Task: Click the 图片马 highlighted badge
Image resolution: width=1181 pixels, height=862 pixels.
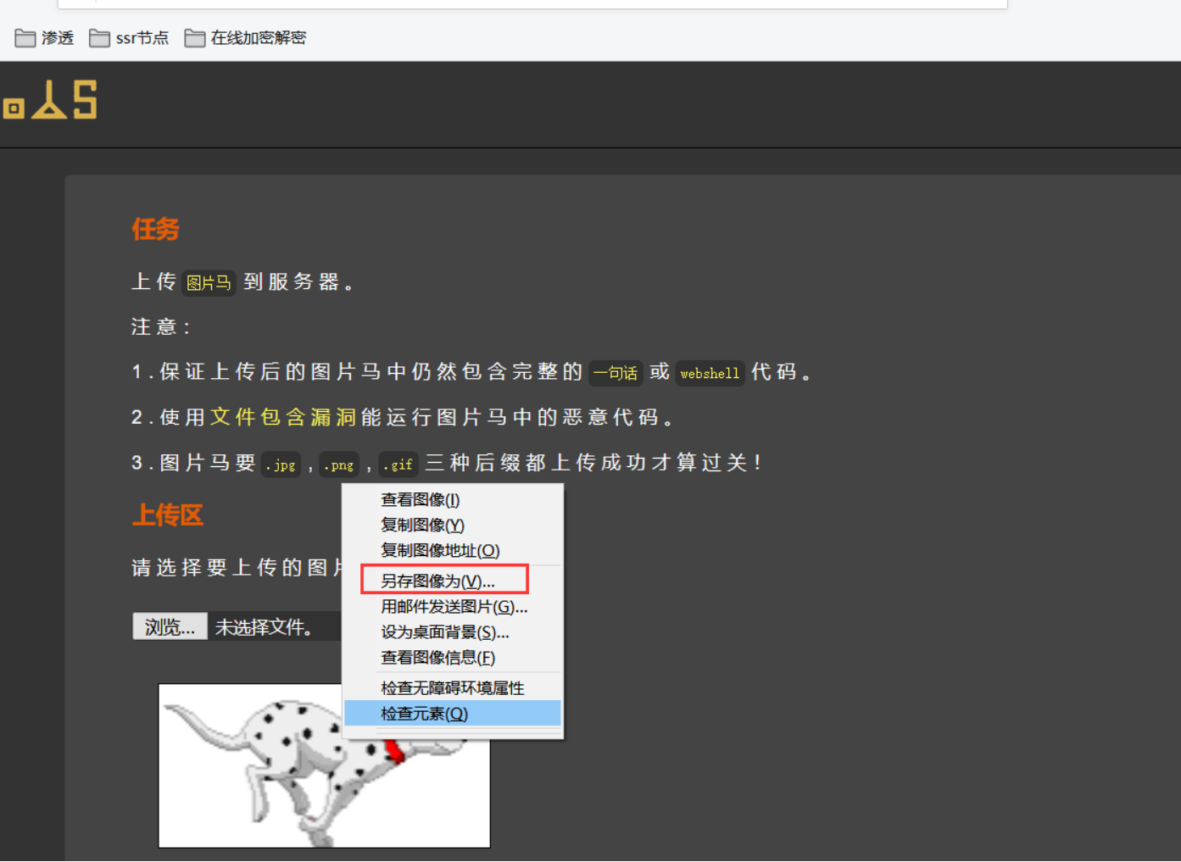Action: click(x=208, y=282)
